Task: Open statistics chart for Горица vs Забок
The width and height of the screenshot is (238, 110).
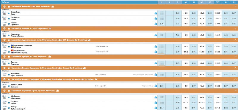Action: point(156,103)
